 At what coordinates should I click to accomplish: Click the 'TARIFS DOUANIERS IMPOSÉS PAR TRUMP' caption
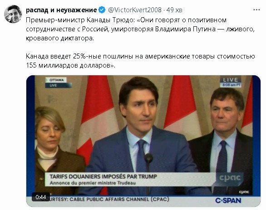pos(103,176)
